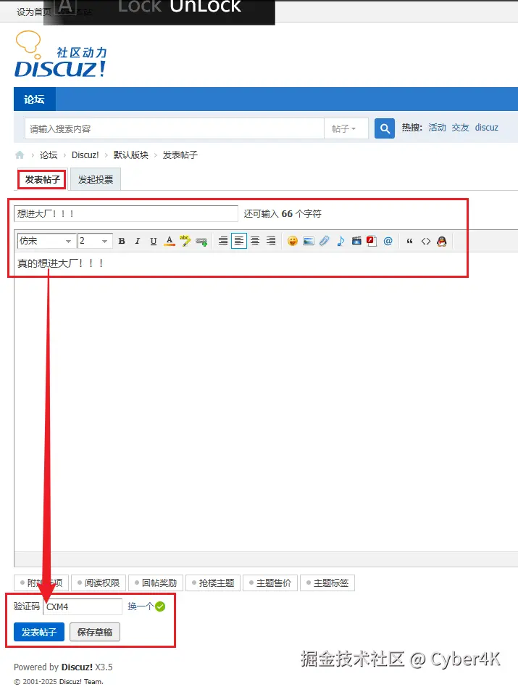
Task: Insert video with clapperboard icon
Action: (356, 241)
